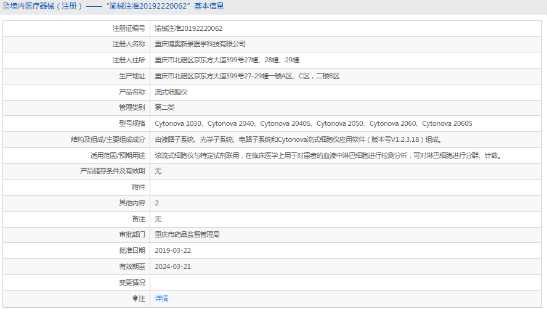Click the registrant address value with 27幢、28幢、29幢
This screenshot has height=309, width=547.
[x=227, y=60]
